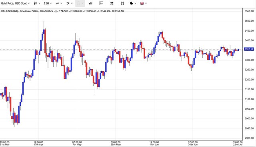
Task: Enter fullscreen with the frame icon
Action: click(122, 3)
